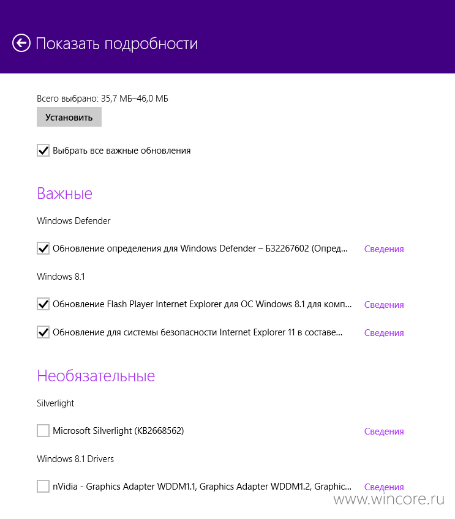
Task: Click the Всего выбрано size summary text
Action: pos(102,99)
